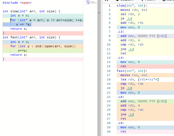Follow the .L3 link in the jne instruction
This screenshot has height=136, width=174.
[x=131, y=49]
